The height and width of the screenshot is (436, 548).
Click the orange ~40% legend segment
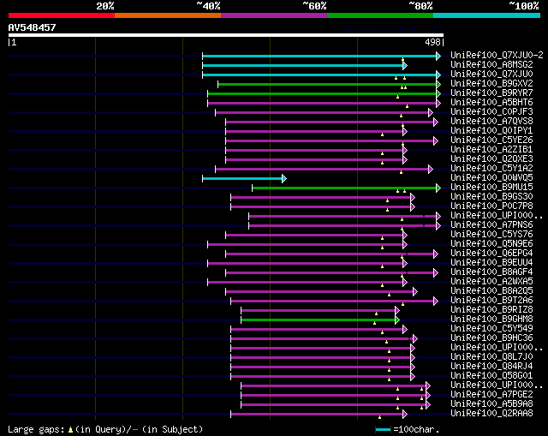(x=168, y=15)
